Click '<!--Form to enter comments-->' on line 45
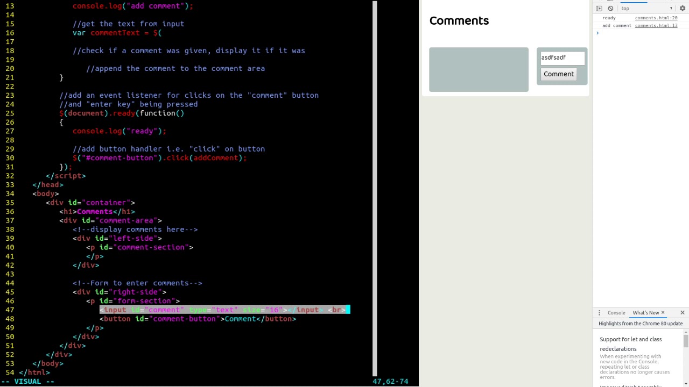 (x=137, y=283)
